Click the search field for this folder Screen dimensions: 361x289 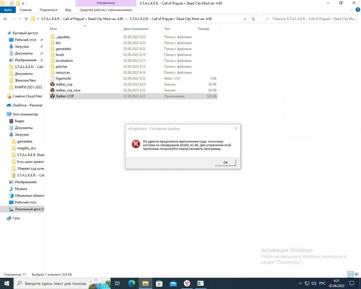(x=309, y=19)
